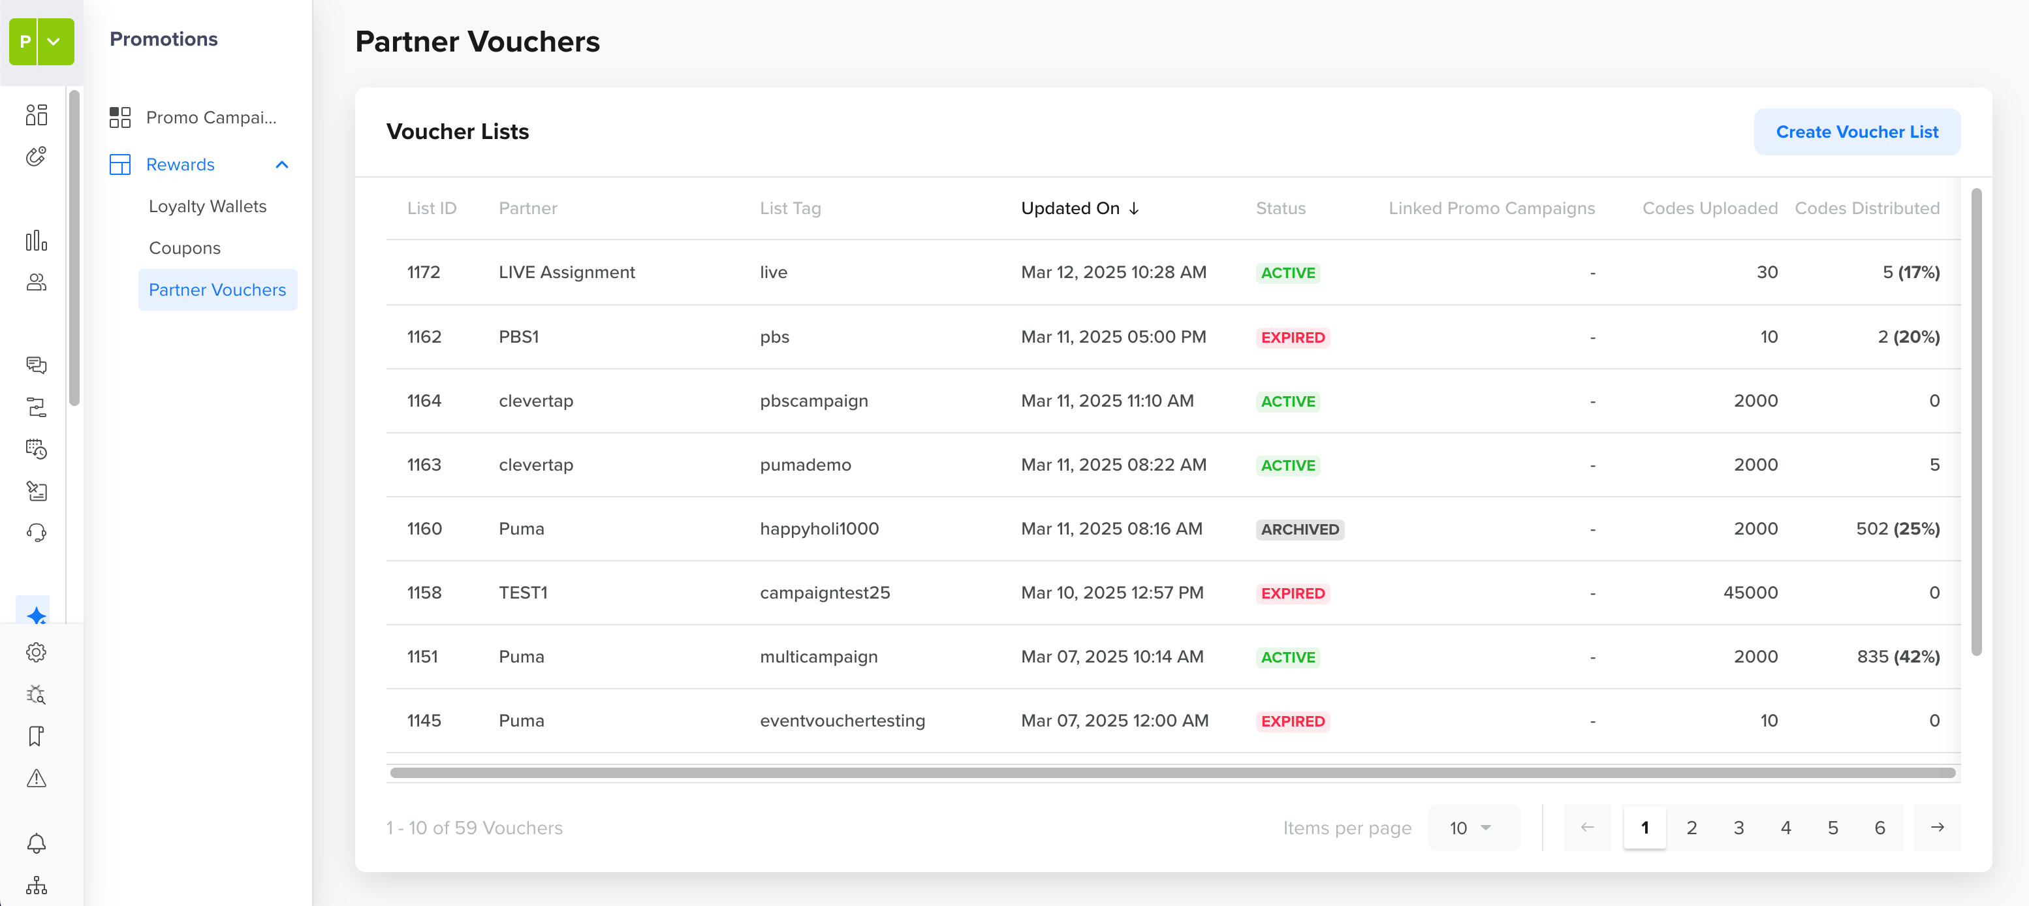Click the bookmark icon in sidebar
Viewport: 2029px width, 906px height.
pyautogui.click(x=37, y=737)
